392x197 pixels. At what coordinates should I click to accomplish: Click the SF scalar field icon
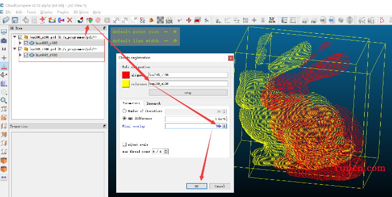pyautogui.click(x=272, y=20)
